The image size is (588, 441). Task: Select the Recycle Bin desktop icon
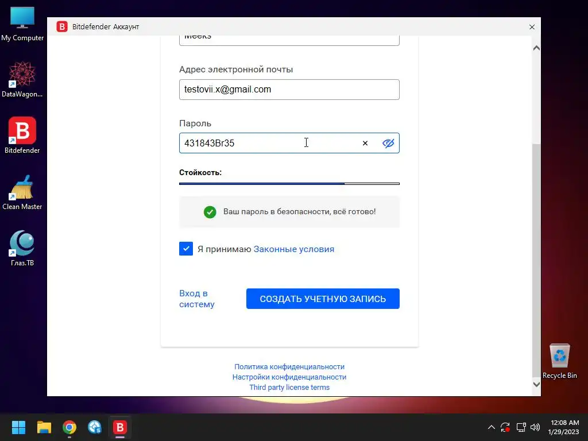(x=559, y=361)
